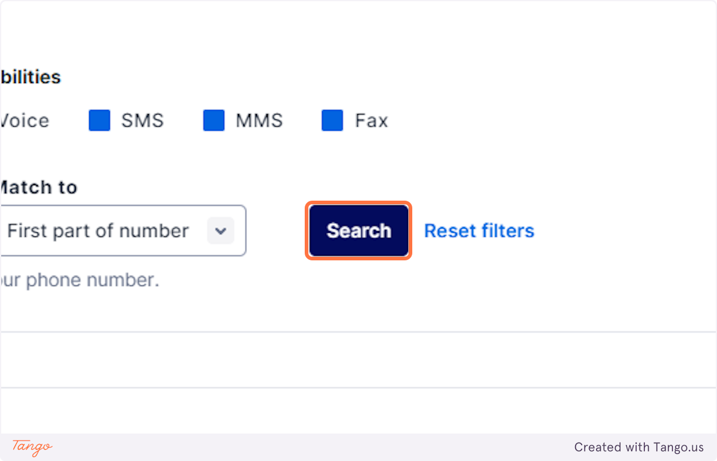Toggle the SMS capability checkbox

[100, 121]
